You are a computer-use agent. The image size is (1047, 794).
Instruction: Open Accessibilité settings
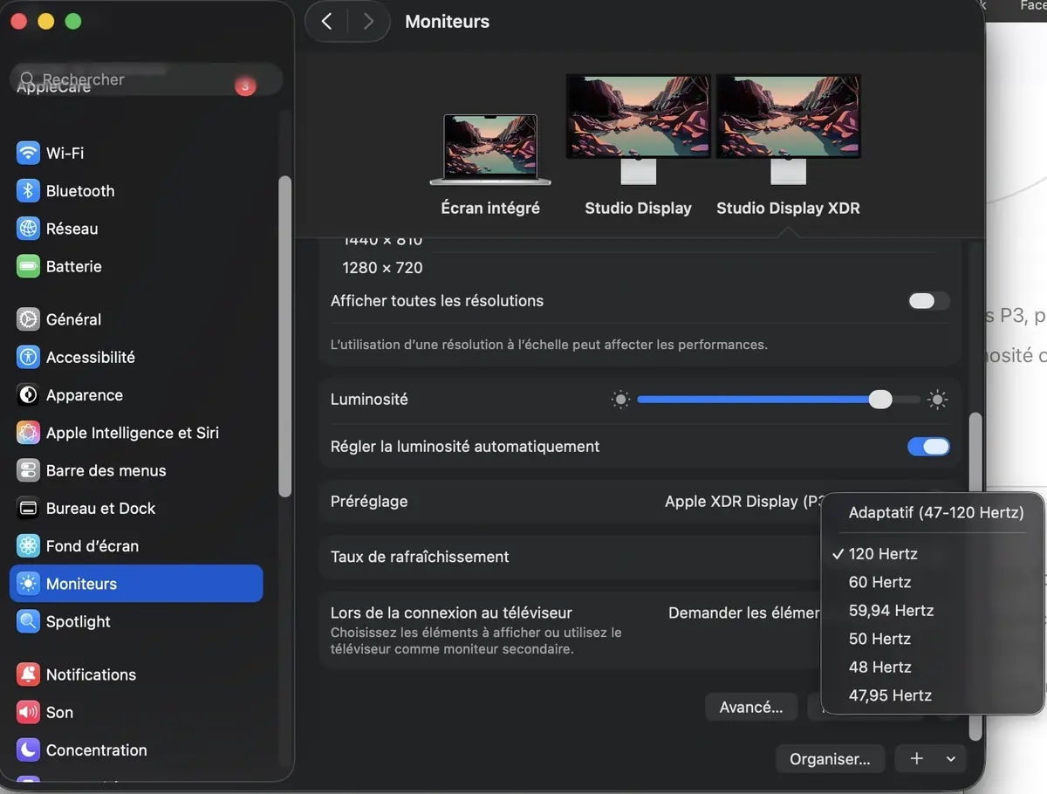[x=90, y=357]
